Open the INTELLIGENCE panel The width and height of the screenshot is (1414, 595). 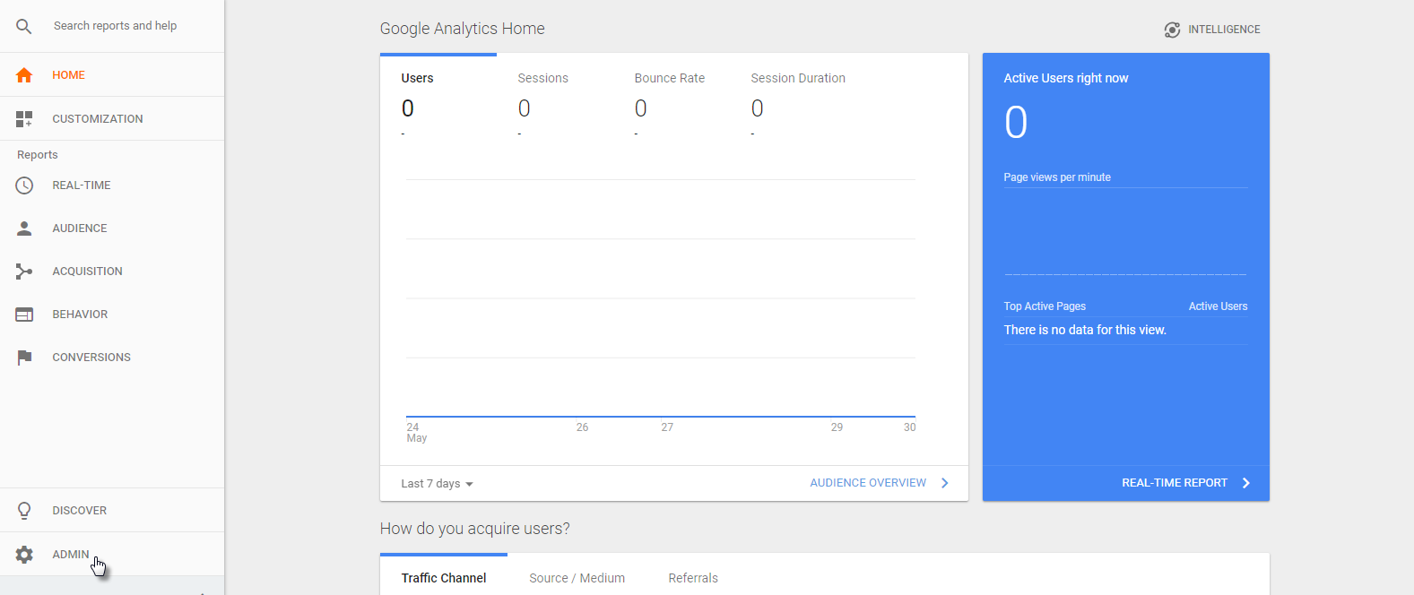(1224, 30)
